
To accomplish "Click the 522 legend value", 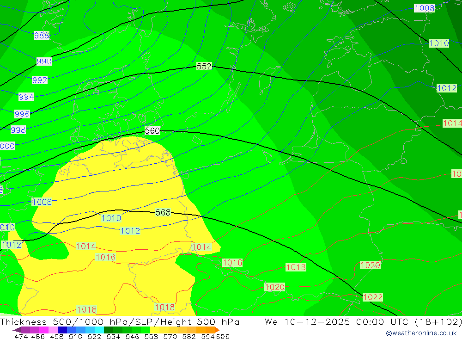I will 95,336.
